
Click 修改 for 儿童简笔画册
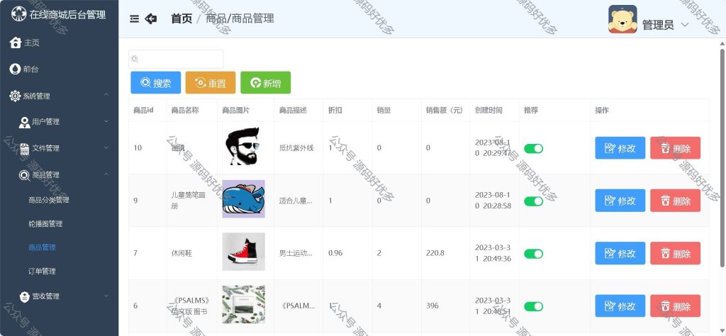point(620,201)
